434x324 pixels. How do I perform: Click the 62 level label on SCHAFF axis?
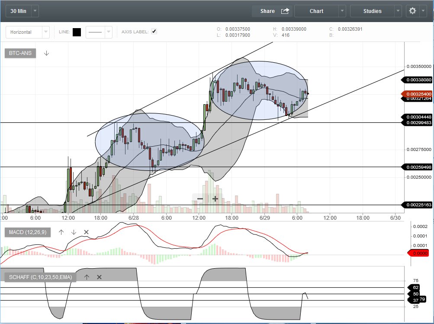click(414, 288)
